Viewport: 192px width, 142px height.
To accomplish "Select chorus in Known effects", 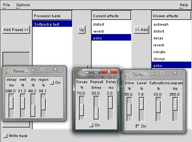I will coord(171,59).
